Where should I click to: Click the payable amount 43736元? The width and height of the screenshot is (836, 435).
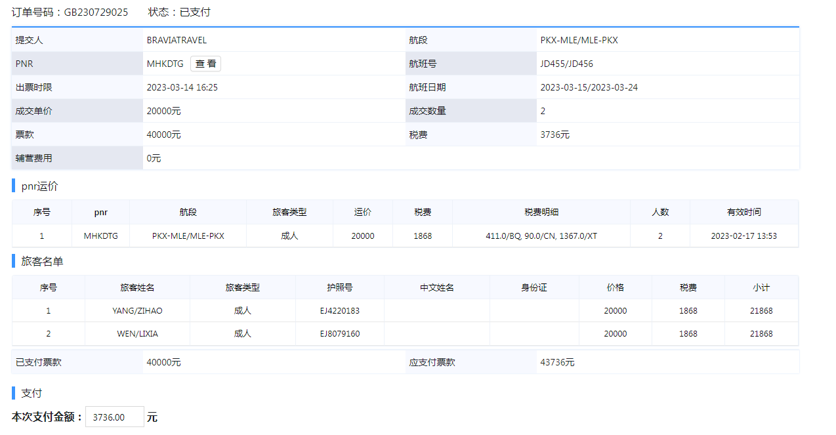pyautogui.click(x=557, y=362)
